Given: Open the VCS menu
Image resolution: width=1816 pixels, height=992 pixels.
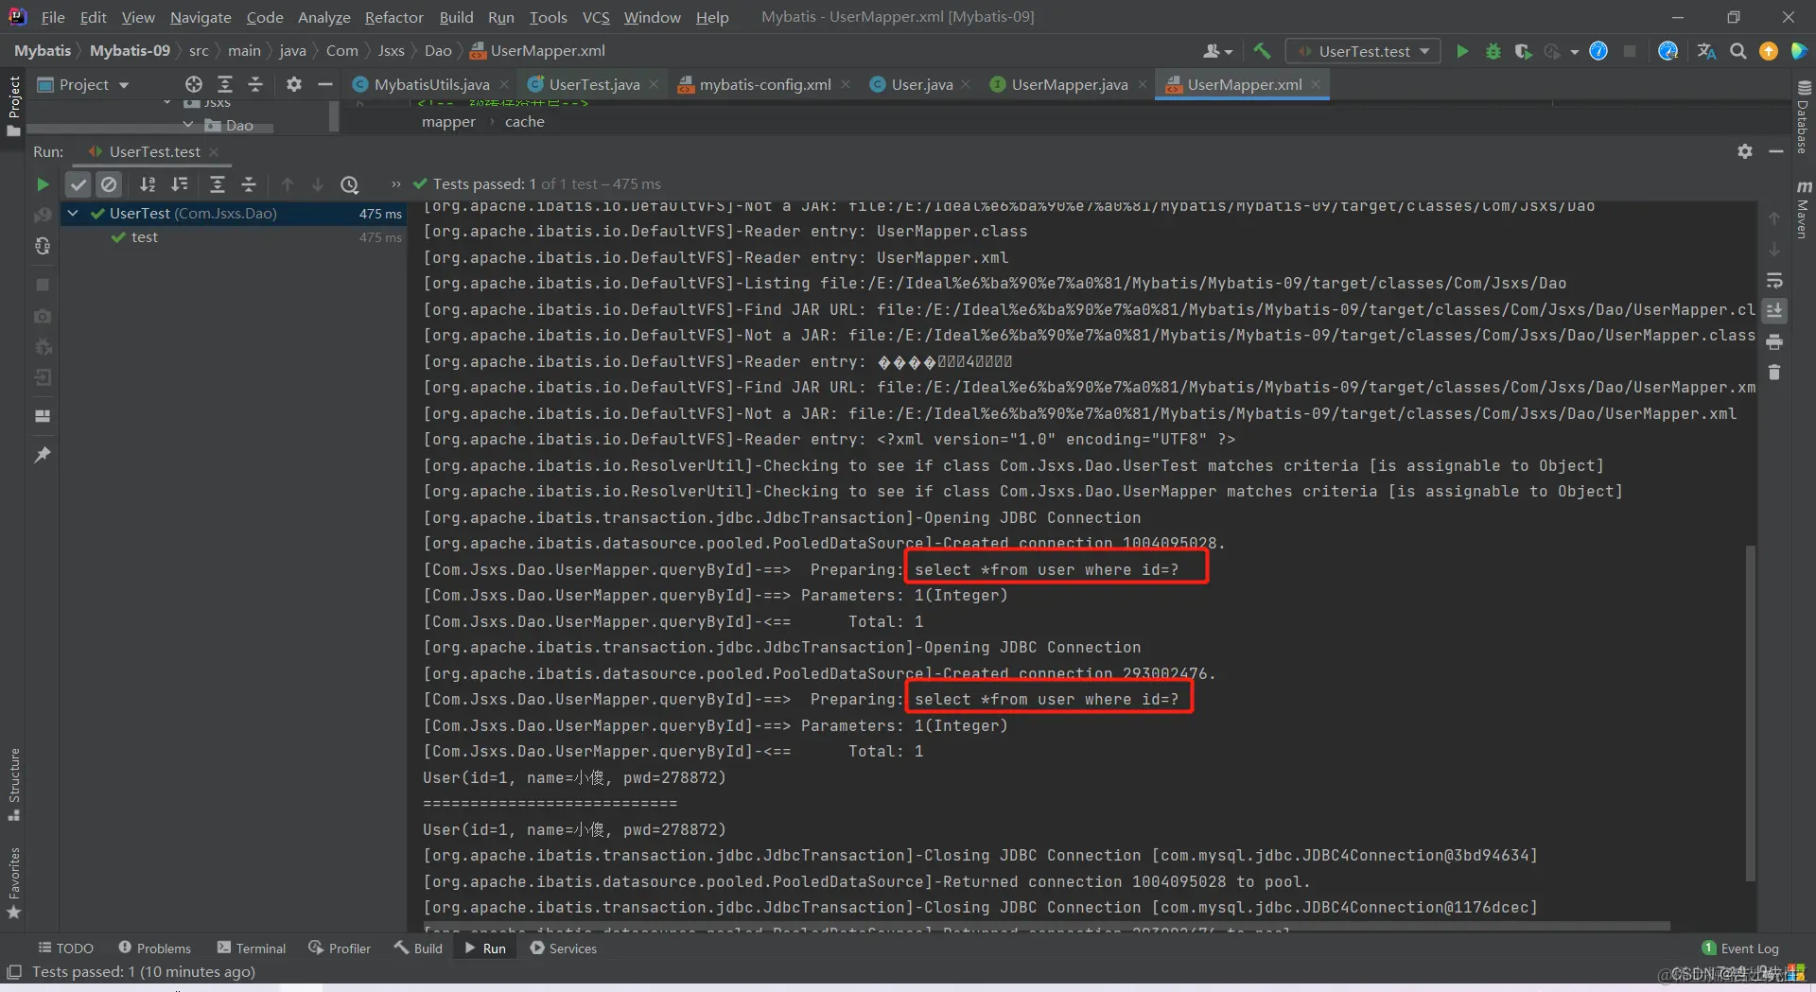Looking at the screenshot, I should (596, 17).
